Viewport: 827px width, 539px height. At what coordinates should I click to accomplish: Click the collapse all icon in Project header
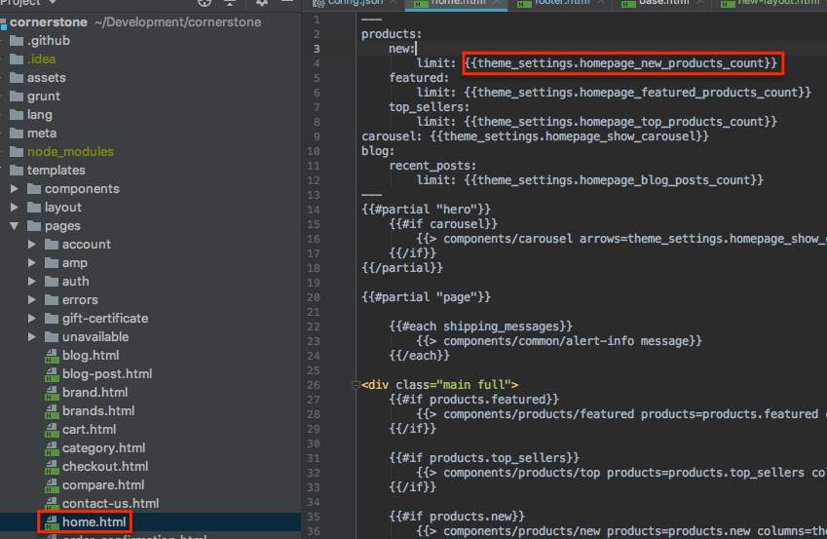tap(230, 3)
